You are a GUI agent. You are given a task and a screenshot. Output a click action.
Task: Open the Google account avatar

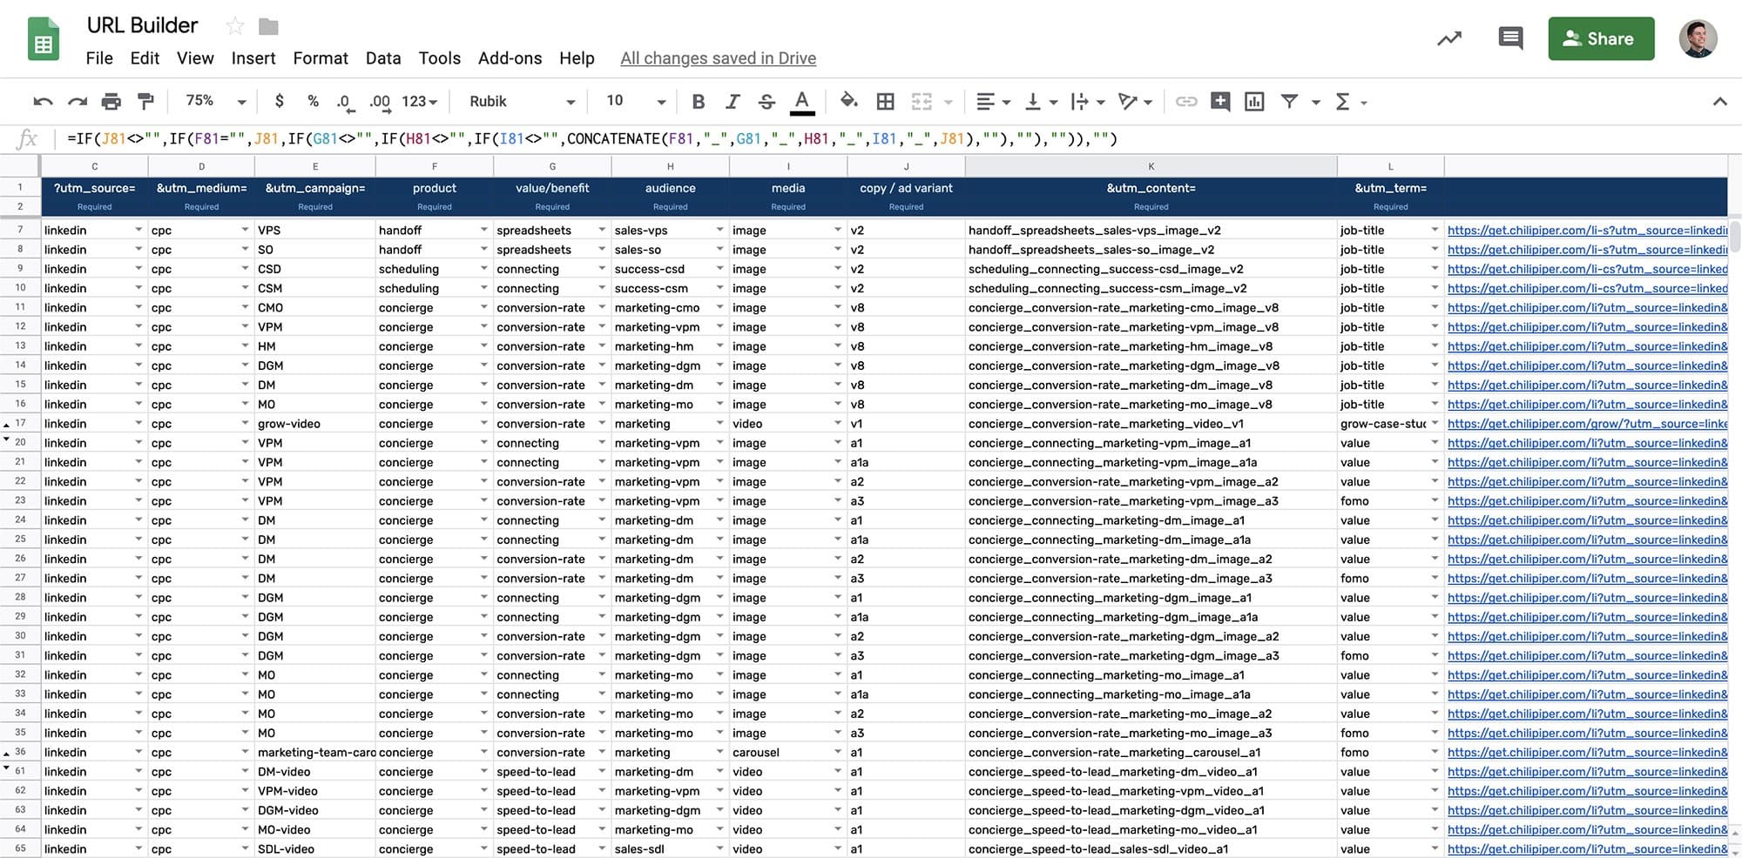point(1698,38)
